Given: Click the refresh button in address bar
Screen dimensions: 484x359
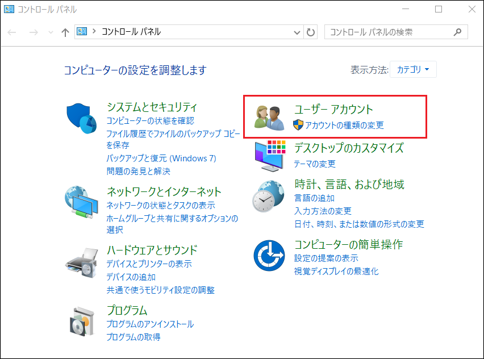Looking at the screenshot, I should [310, 32].
